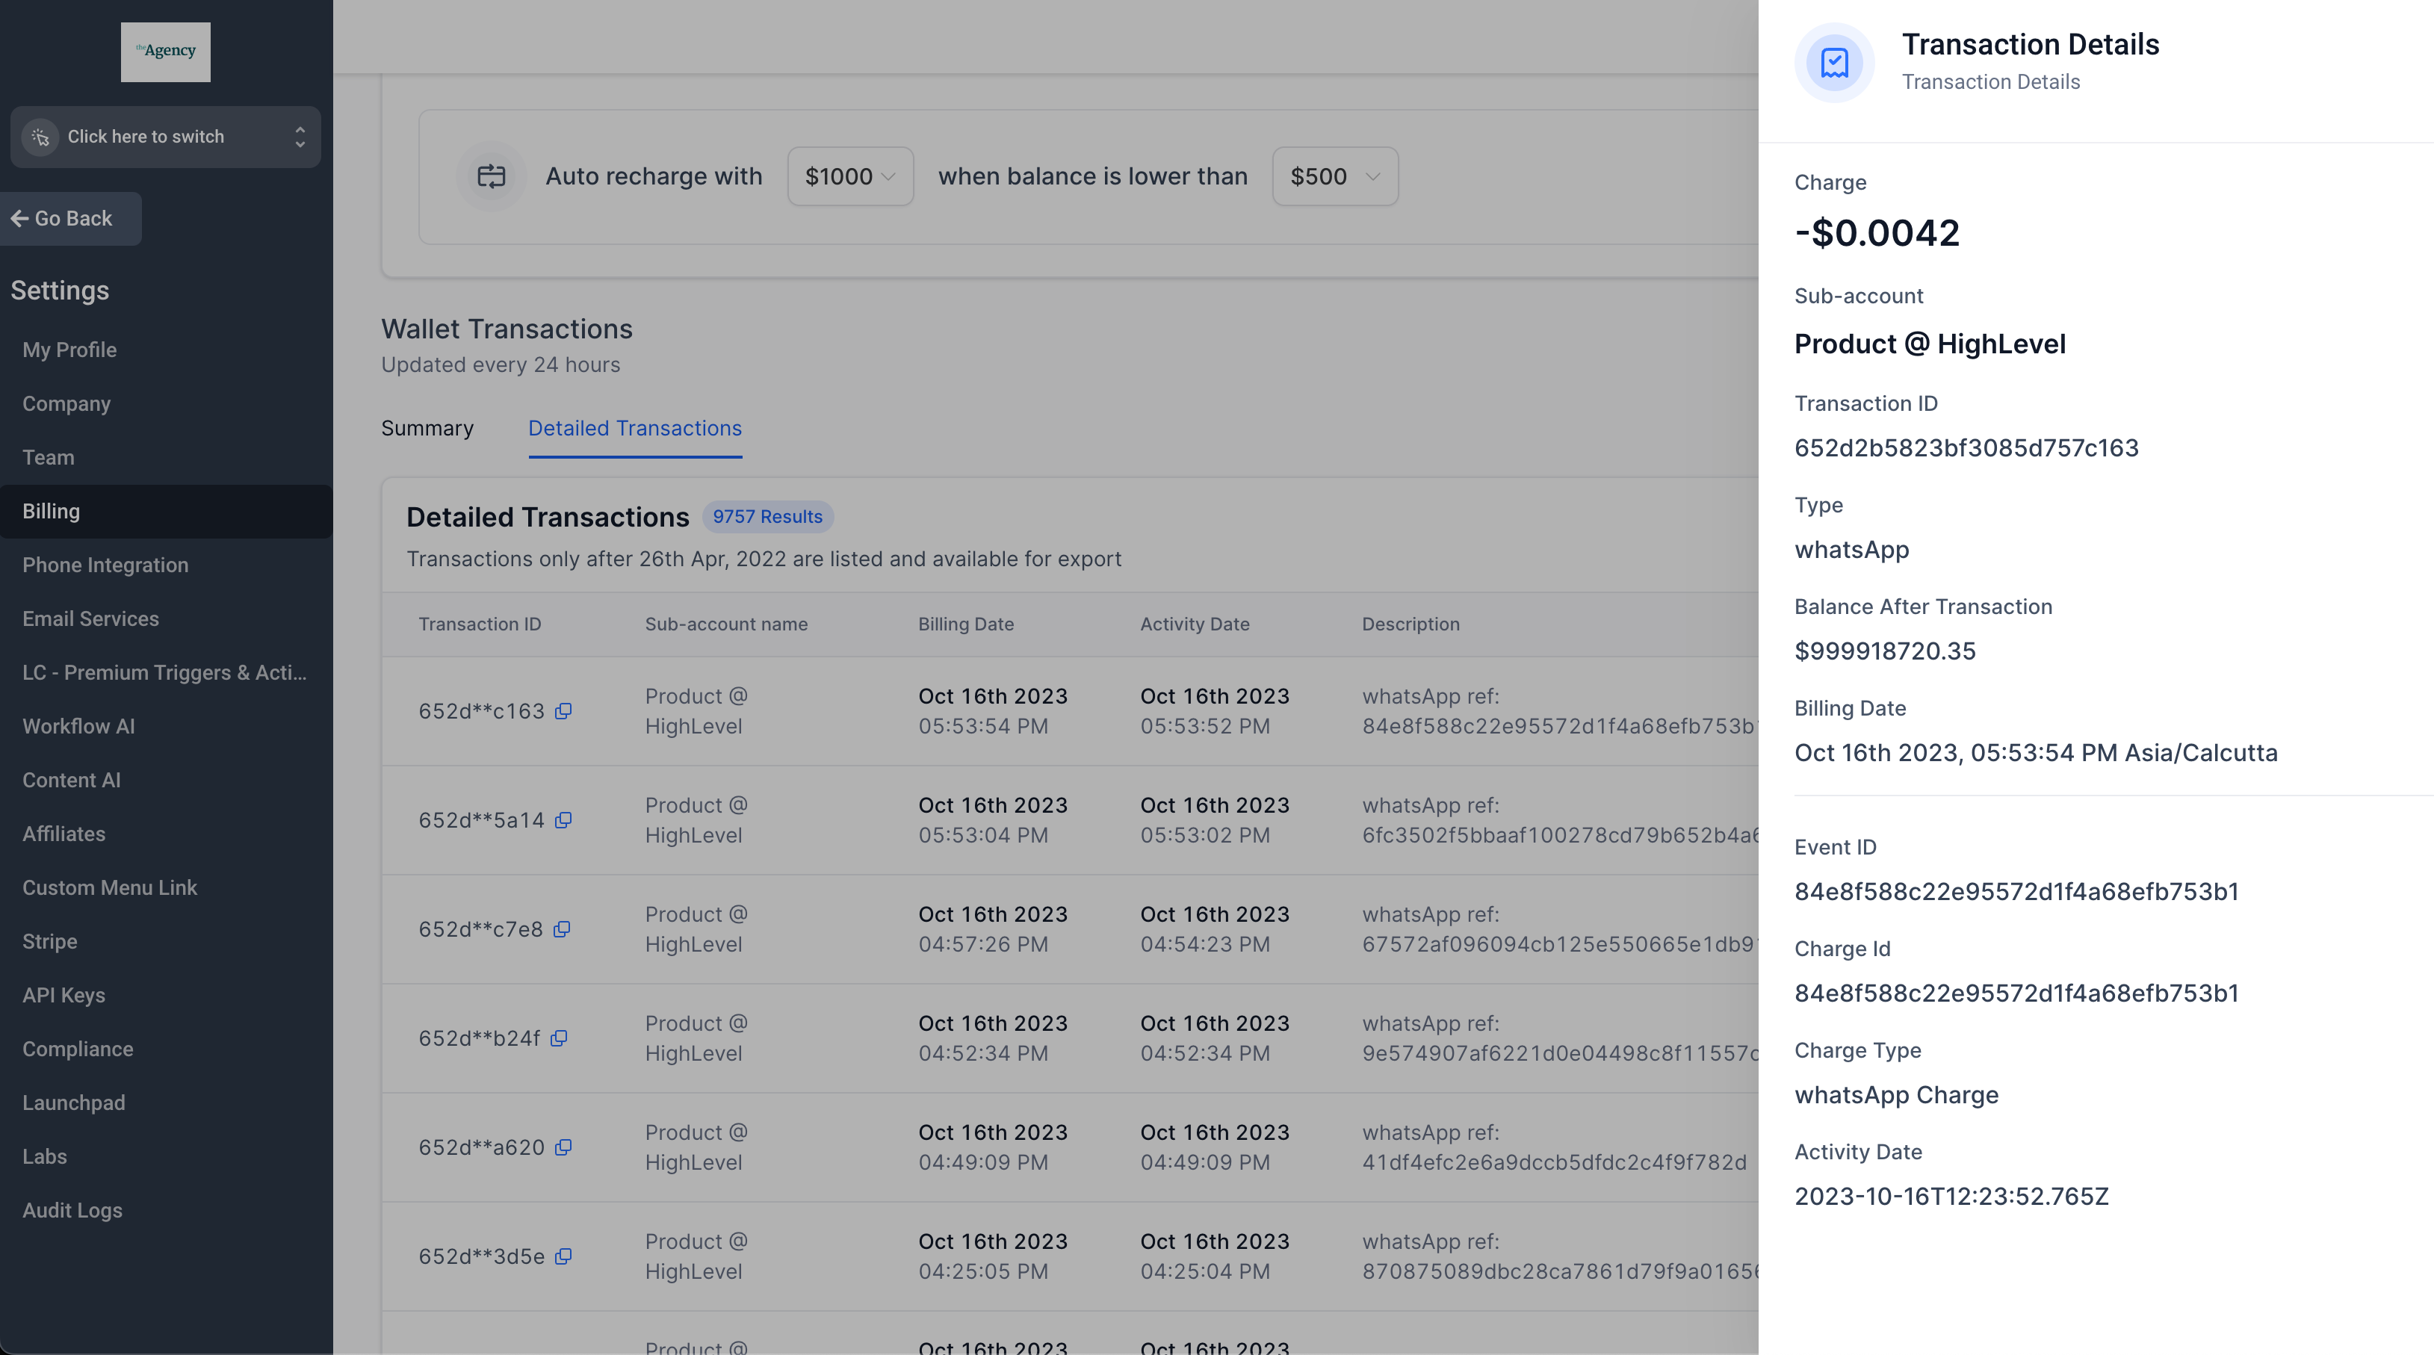Viewport: 2434px width, 1355px height.
Task: Open Launchpad settings
Action: click(74, 1103)
